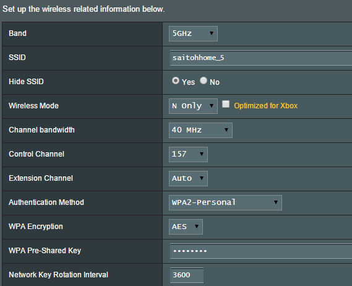
Task: Click the WPA Pre-Shared Key row label
Action: click(x=45, y=251)
